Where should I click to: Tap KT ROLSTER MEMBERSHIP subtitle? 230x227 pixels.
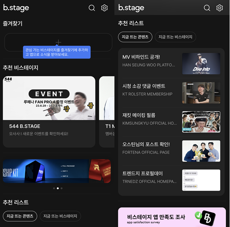(x=147, y=94)
